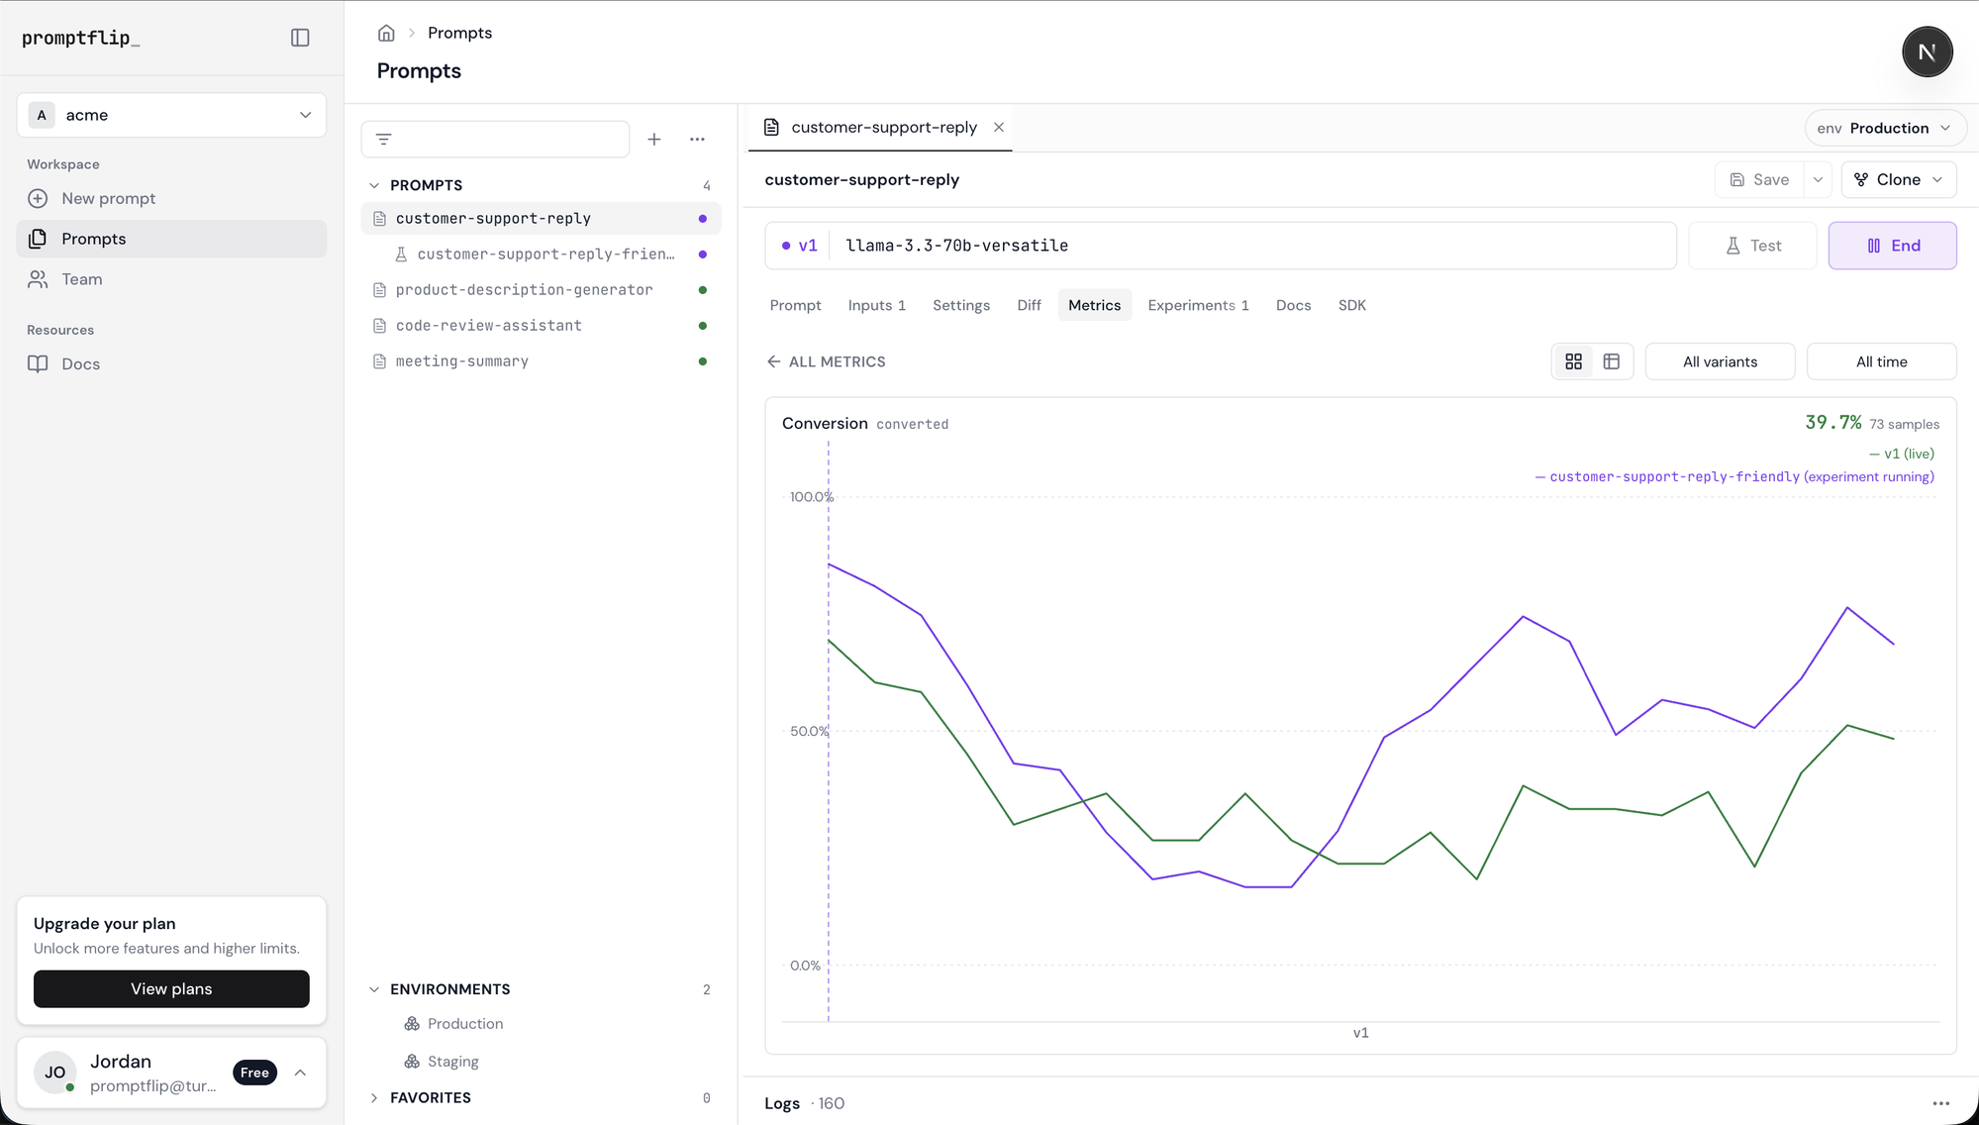Screen dimensions: 1979x1125
Task: Open the All variants filter
Action: click(x=1720, y=361)
